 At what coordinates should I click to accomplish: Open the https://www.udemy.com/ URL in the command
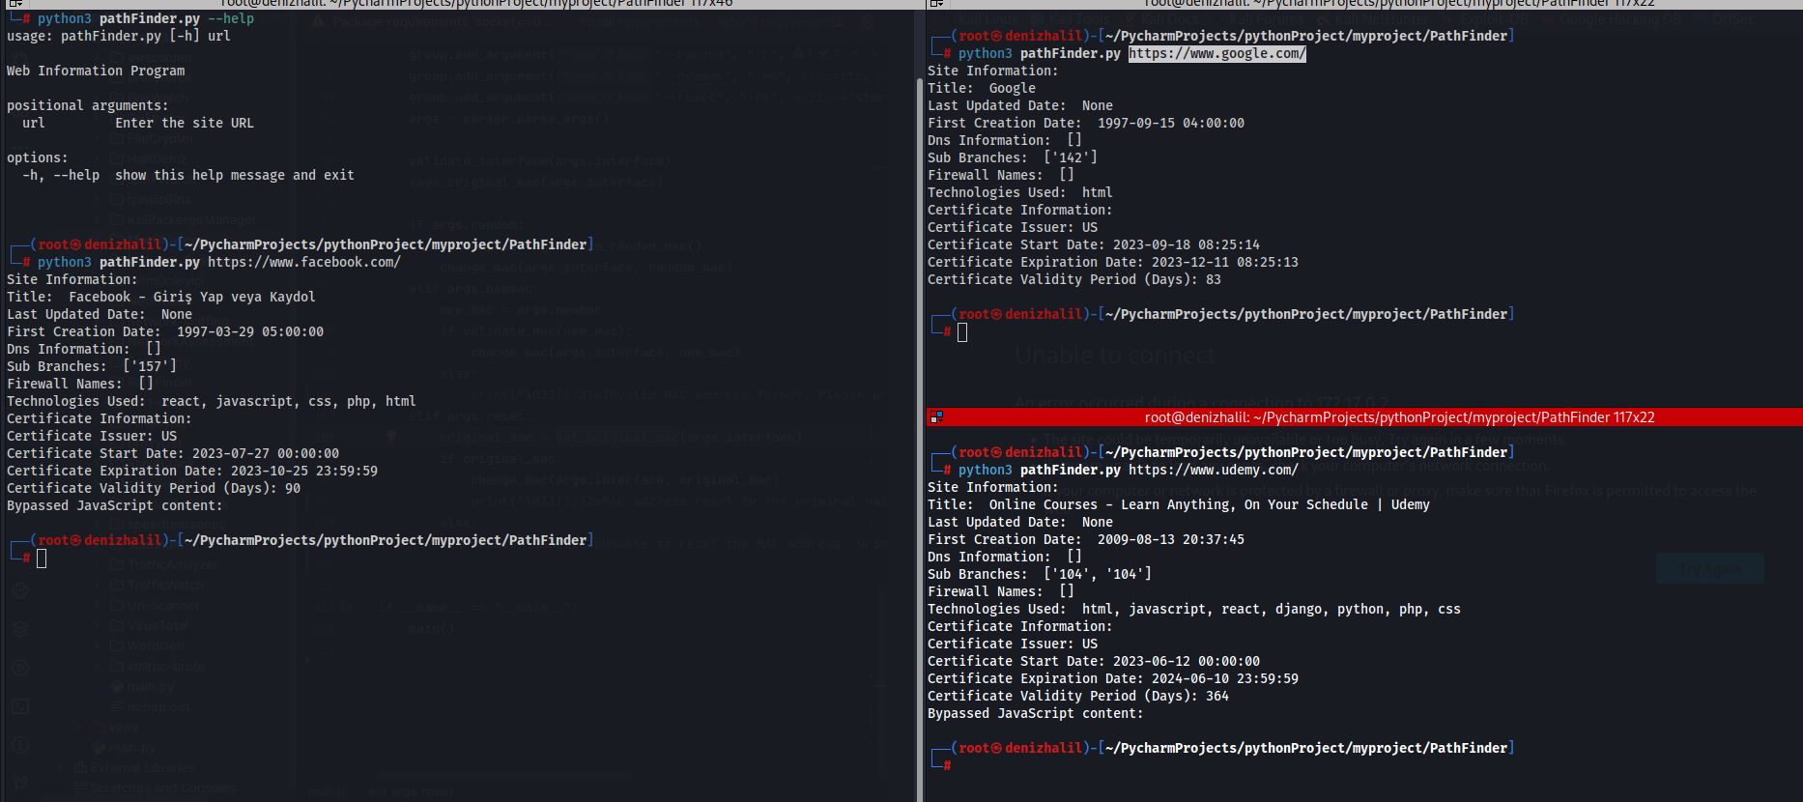(x=1214, y=470)
